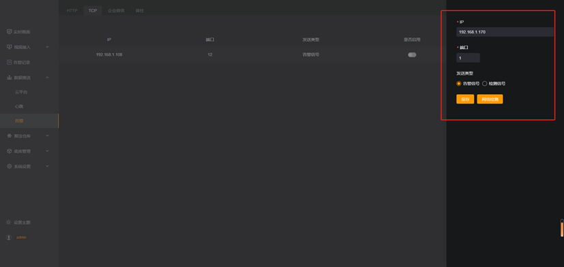Expand the 系统设置 submenu chevron
The width and height of the screenshot is (564, 267).
click(47, 166)
